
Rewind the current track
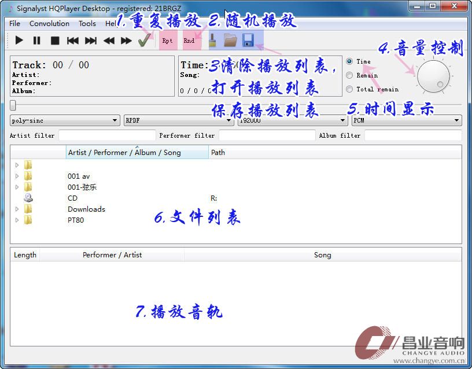tap(109, 40)
